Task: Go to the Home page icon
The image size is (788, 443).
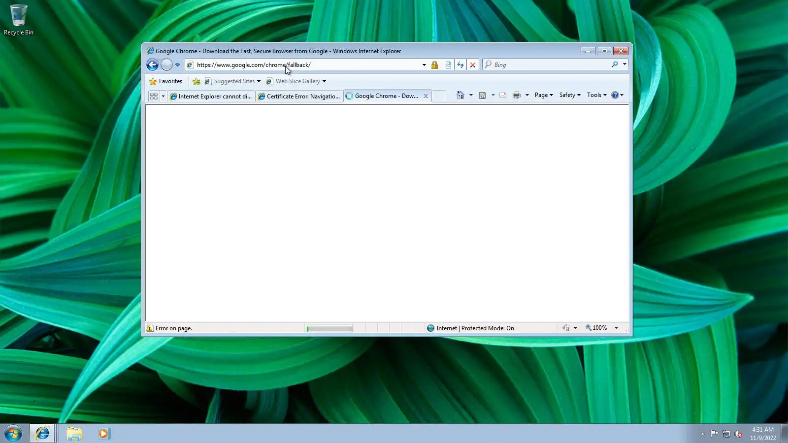Action: (460, 95)
